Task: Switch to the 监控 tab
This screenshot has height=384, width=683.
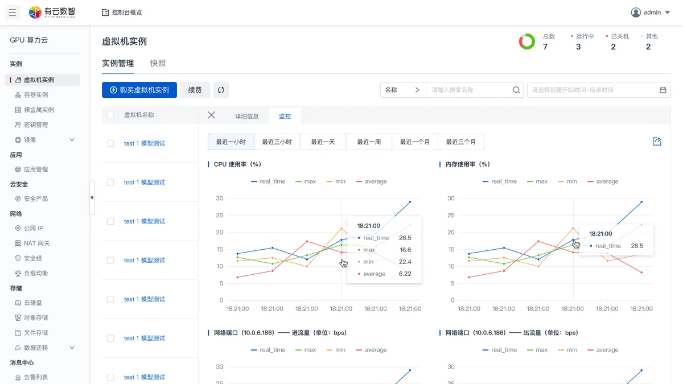Action: pos(285,116)
